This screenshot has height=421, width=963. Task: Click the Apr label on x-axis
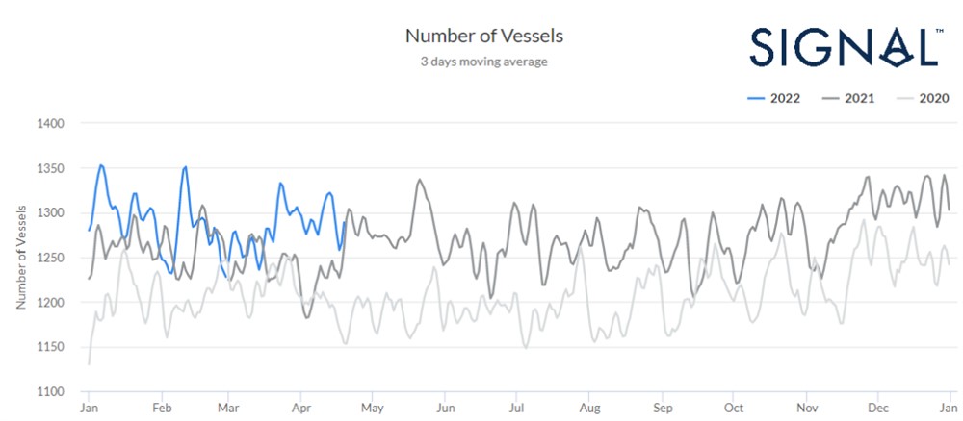coord(300,409)
